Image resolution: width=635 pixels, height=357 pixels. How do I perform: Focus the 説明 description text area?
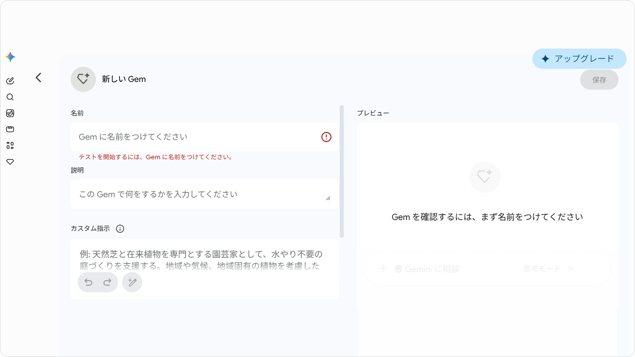click(x=204, y=194)
